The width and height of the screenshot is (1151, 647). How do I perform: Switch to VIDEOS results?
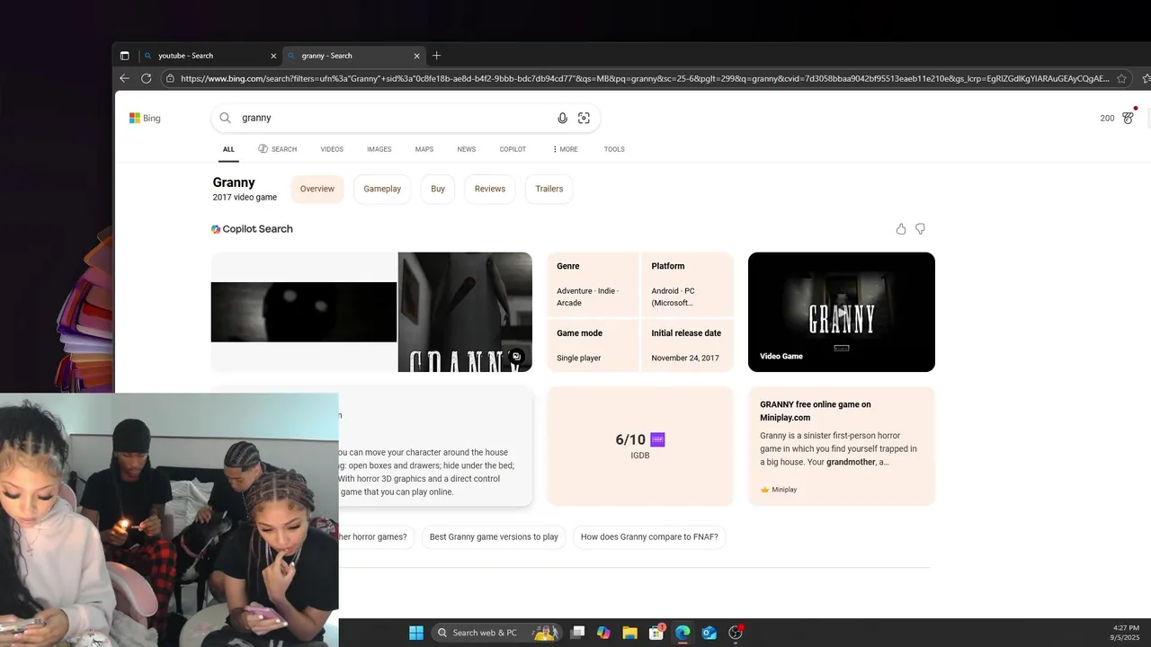(x=332, y=149)
